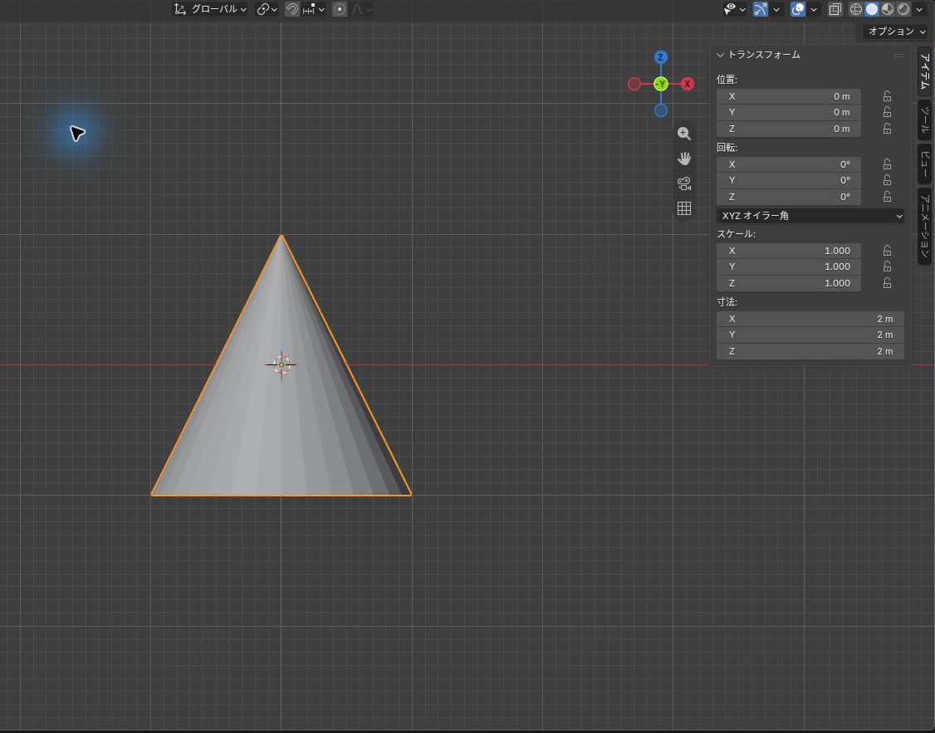Lock the 回転 Z value
The width and height of the screenshot is (935, 733).
pyautogui.click(x=888, y=197)
